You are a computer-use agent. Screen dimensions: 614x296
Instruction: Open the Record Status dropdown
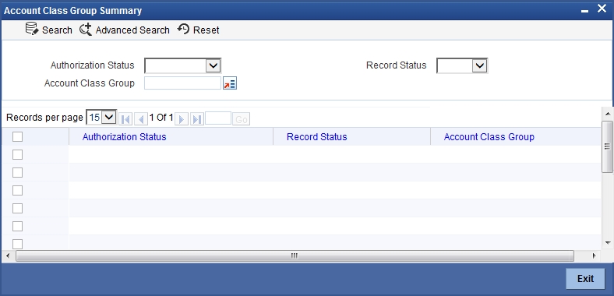462,65
